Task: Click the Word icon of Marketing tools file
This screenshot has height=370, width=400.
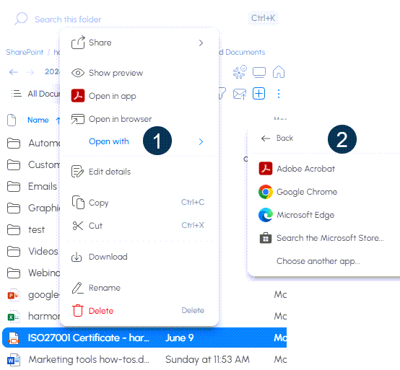Action: (14, 360)
